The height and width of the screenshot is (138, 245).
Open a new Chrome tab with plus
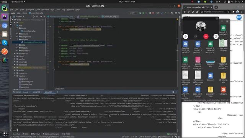click(216, 7)
